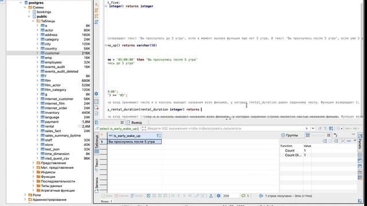
Task: Toggle the Panels side button
Action: tap(360, 142)
